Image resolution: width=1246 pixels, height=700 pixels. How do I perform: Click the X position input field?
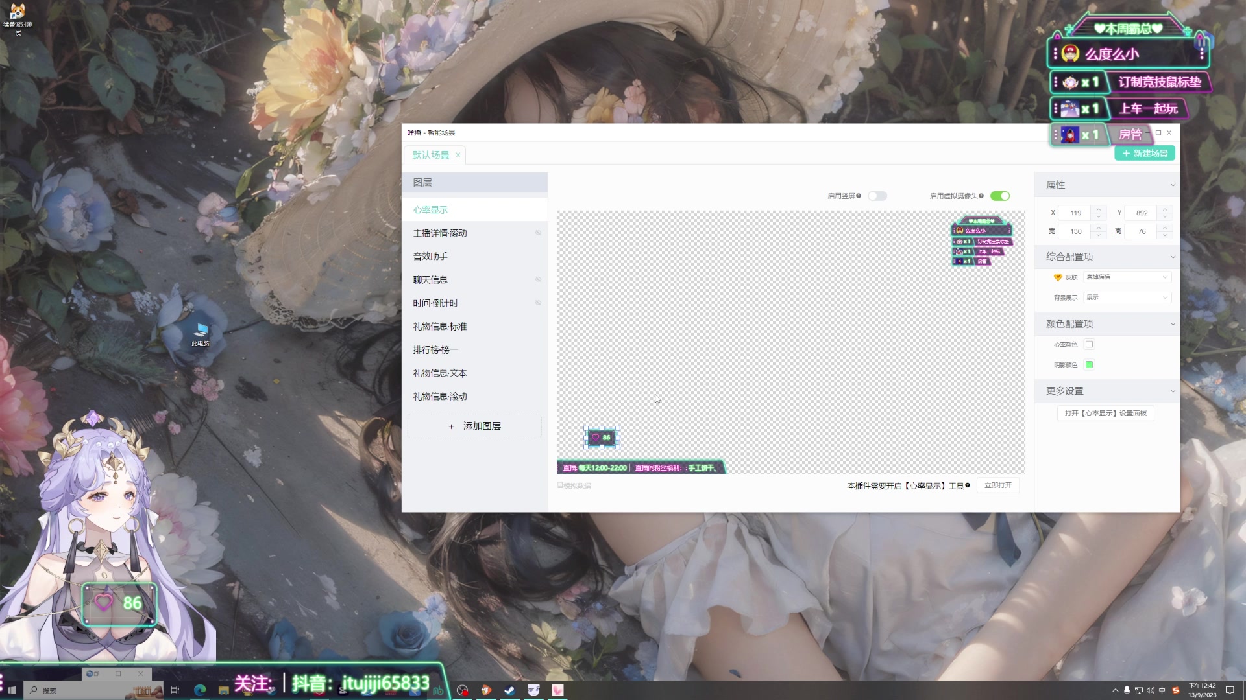(x=1076, y=213)
